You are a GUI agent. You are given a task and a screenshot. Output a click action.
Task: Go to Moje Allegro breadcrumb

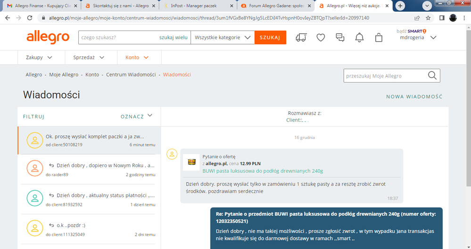coord(64,75)
